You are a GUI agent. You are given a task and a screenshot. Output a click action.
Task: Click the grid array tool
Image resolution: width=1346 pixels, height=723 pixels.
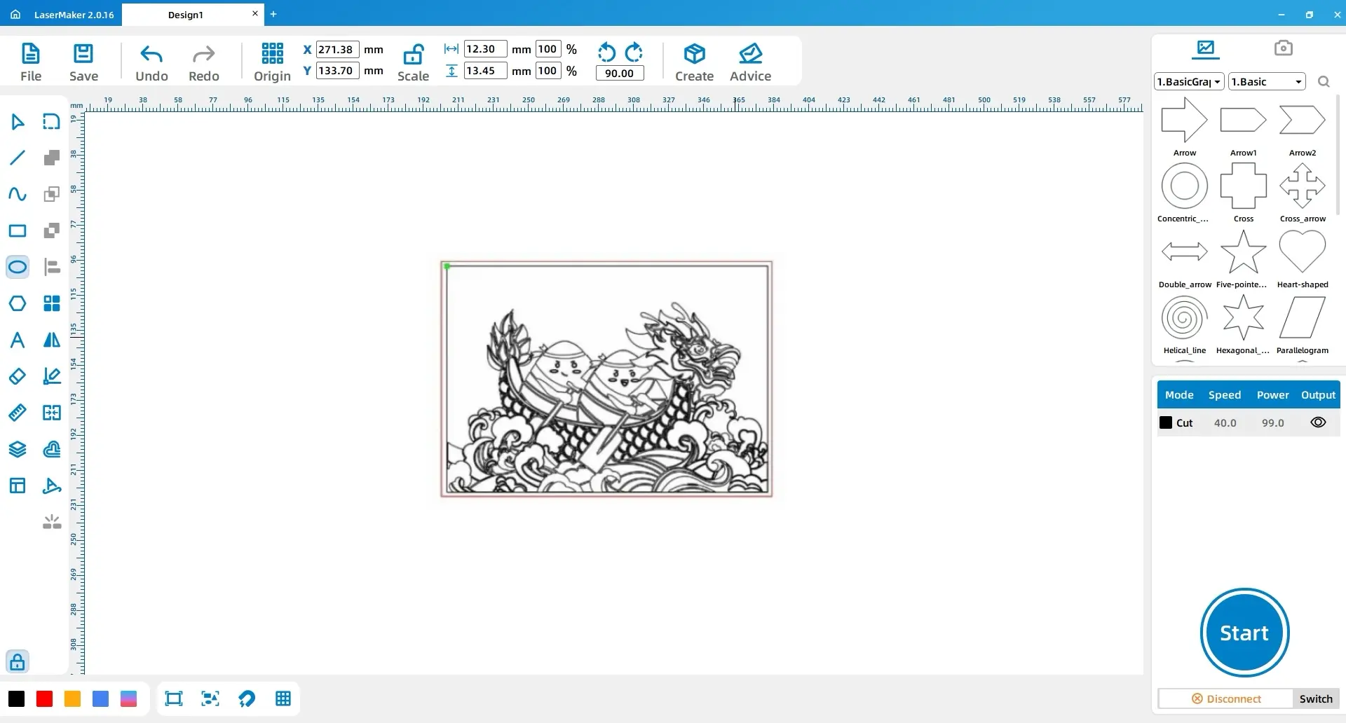[x=52, y=303]
